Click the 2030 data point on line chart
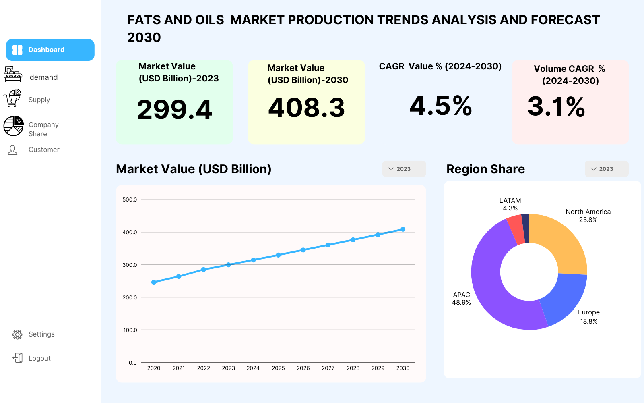 point(403,229)
